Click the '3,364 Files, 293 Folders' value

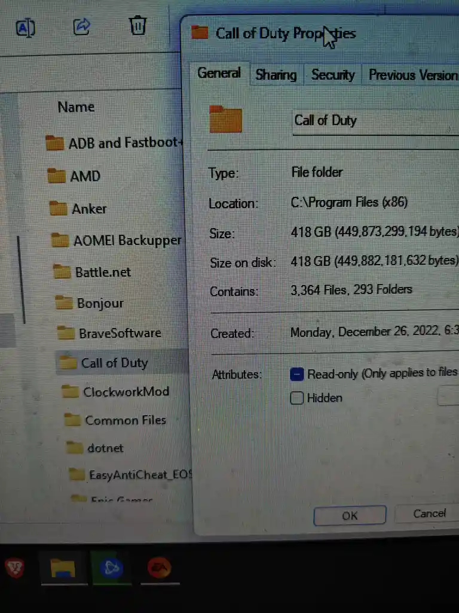coord(351,290)
